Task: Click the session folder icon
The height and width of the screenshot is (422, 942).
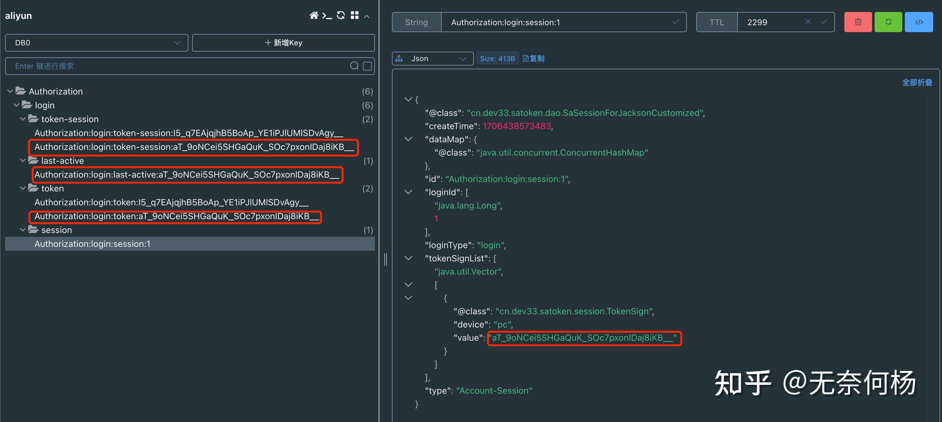Action: pyautogui.click(x=33, y=230)
